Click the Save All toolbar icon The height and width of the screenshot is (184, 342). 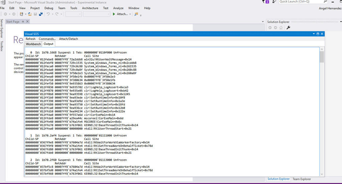click(x=41, y=14)
